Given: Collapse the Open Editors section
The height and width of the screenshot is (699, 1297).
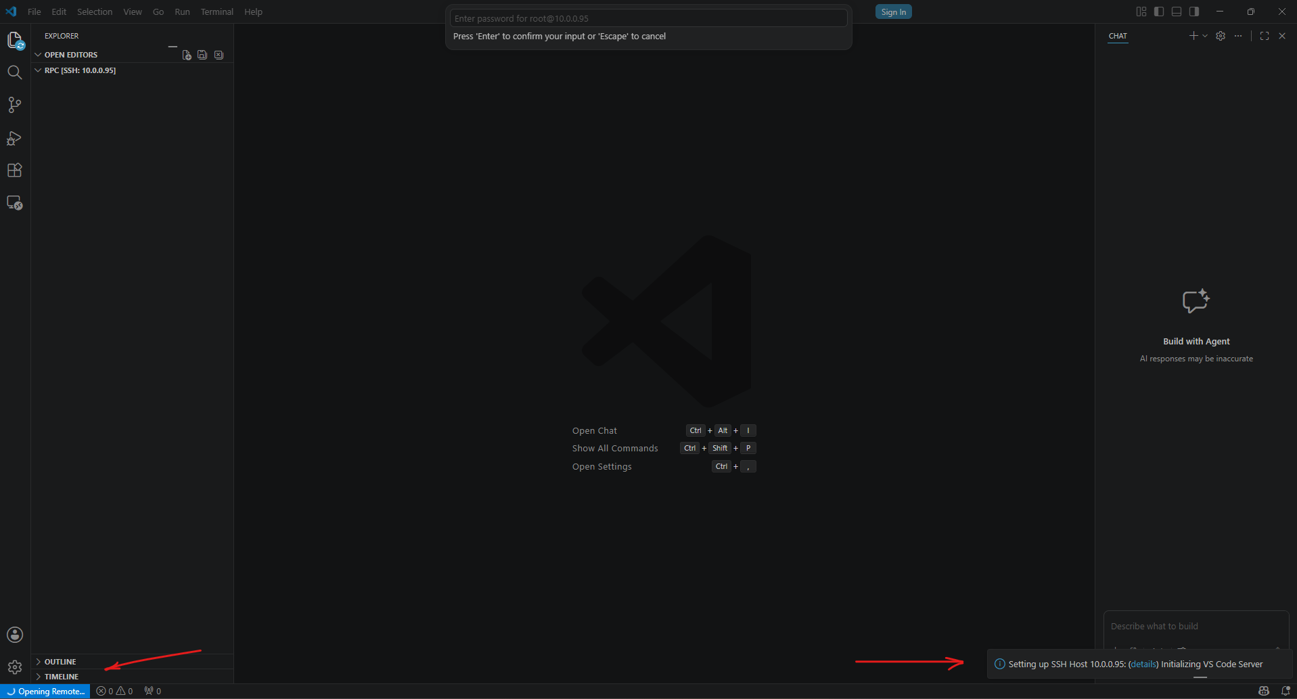Looking at the screenshot, I should tap(39, 55).
